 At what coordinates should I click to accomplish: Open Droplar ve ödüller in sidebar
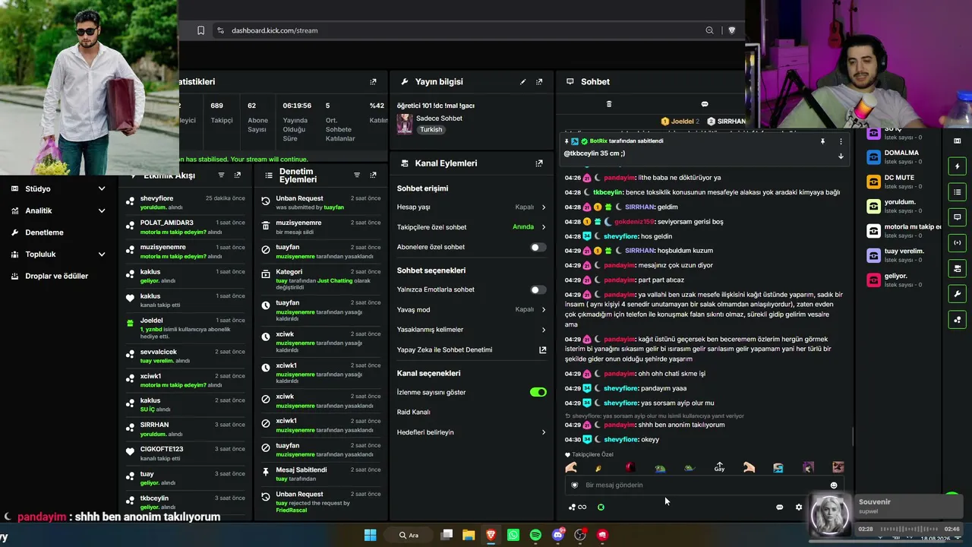(x=58, y=276)
